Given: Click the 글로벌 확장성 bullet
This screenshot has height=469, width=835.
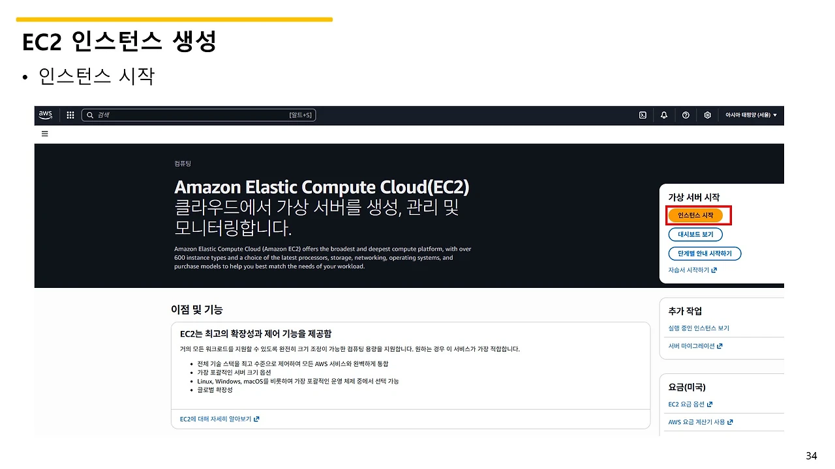Looking at the screenshot, I should click(215, 390).
